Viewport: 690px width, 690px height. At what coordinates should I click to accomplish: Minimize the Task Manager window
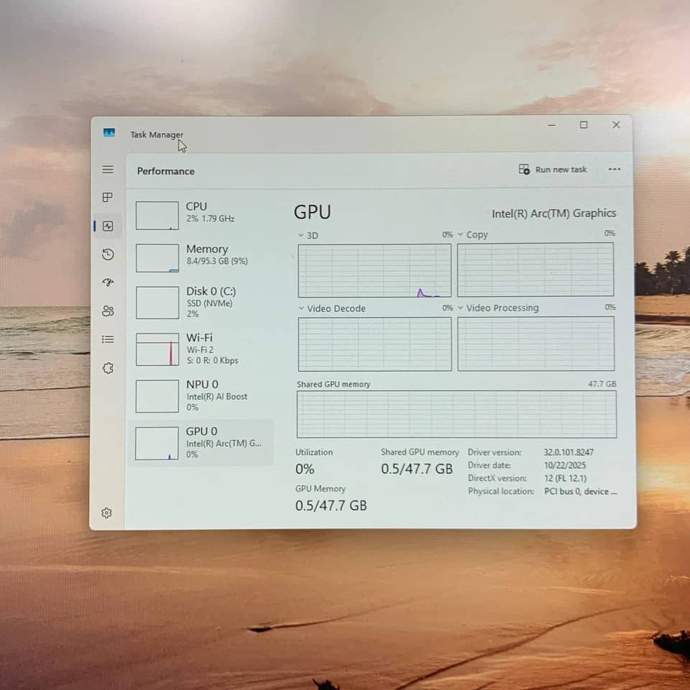click(551, 125)
